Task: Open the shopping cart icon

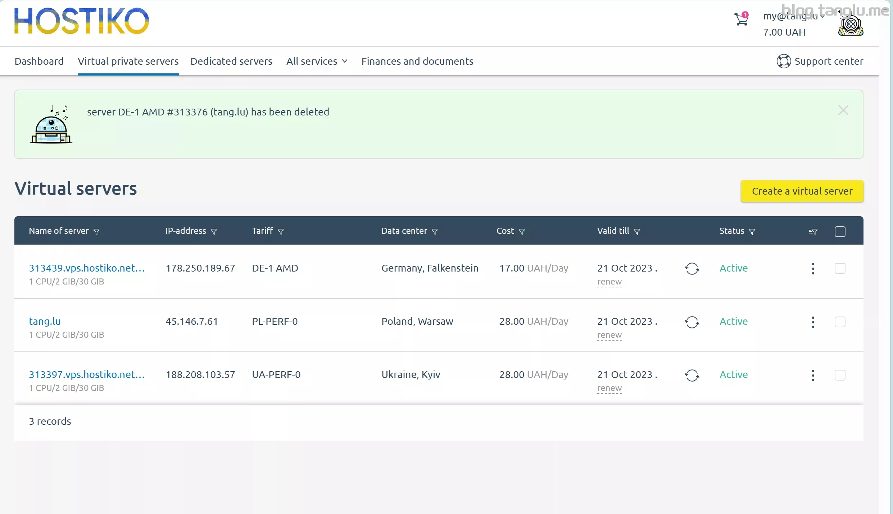Action: [x=741, y=19]
